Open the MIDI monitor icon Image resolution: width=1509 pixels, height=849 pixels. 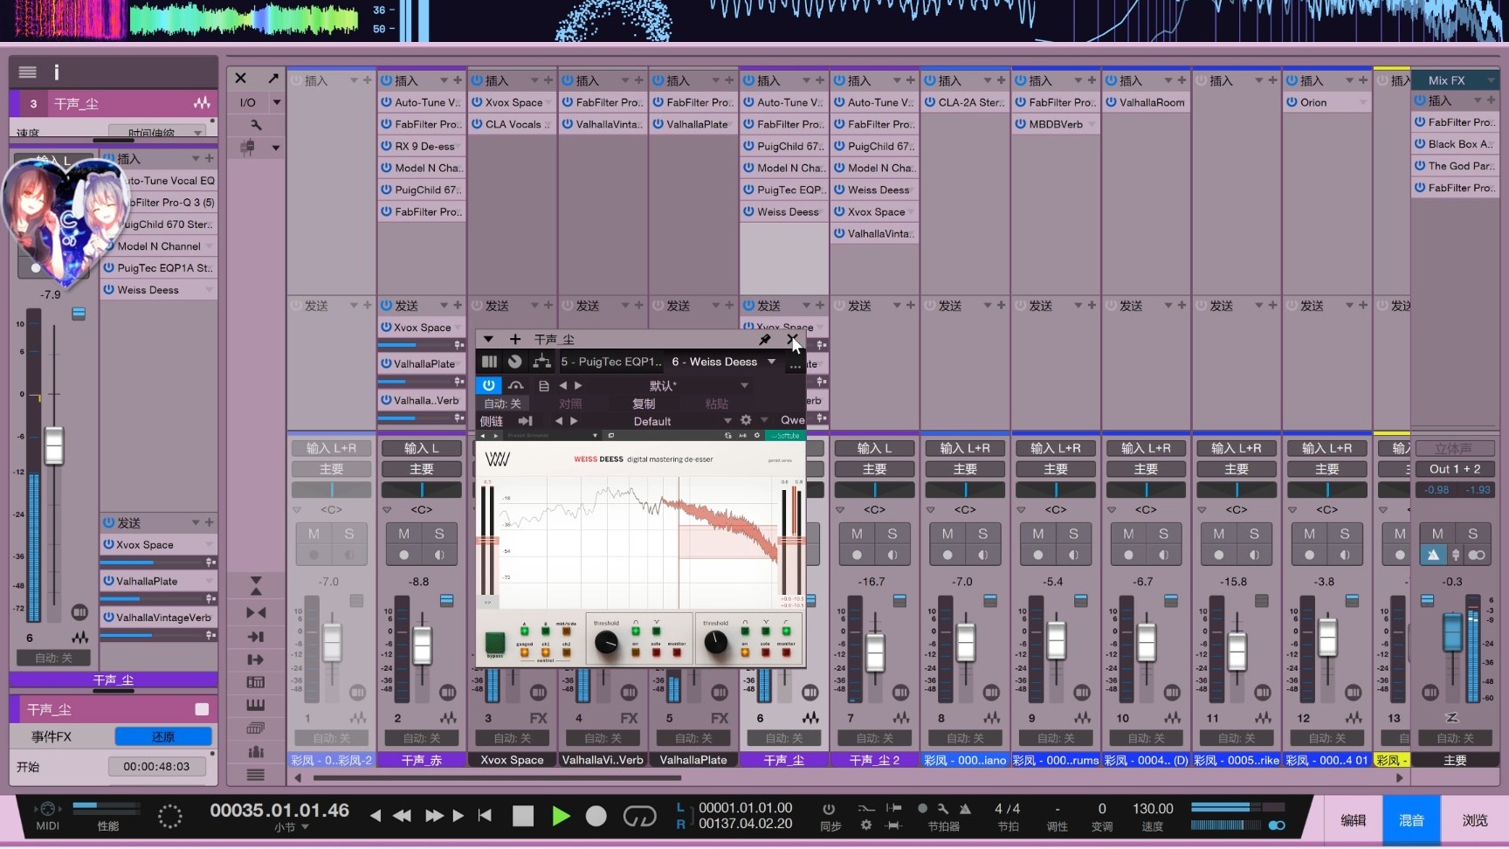[47, 809]
